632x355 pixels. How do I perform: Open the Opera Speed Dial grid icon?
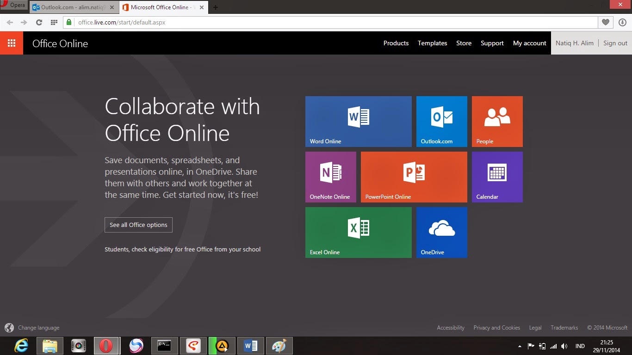coord(54,22)
